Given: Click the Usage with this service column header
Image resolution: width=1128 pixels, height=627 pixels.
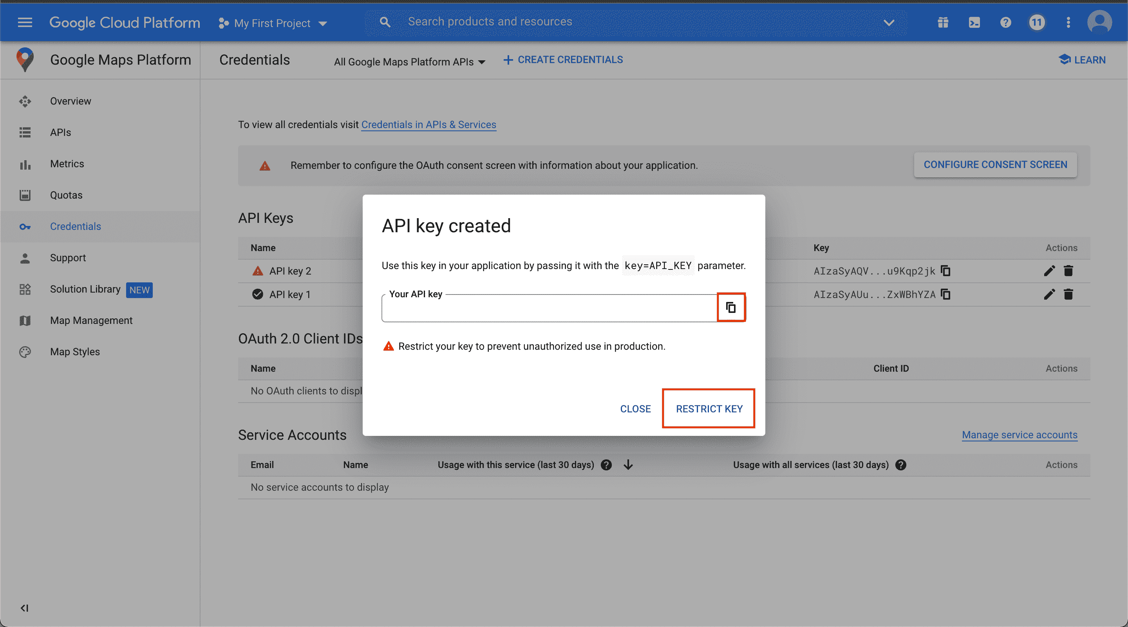Looking at the screenshot, I should (516, 465).
